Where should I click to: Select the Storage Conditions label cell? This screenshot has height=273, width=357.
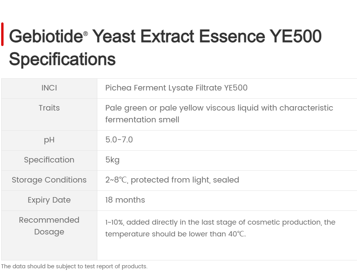[x=49, y=180]
